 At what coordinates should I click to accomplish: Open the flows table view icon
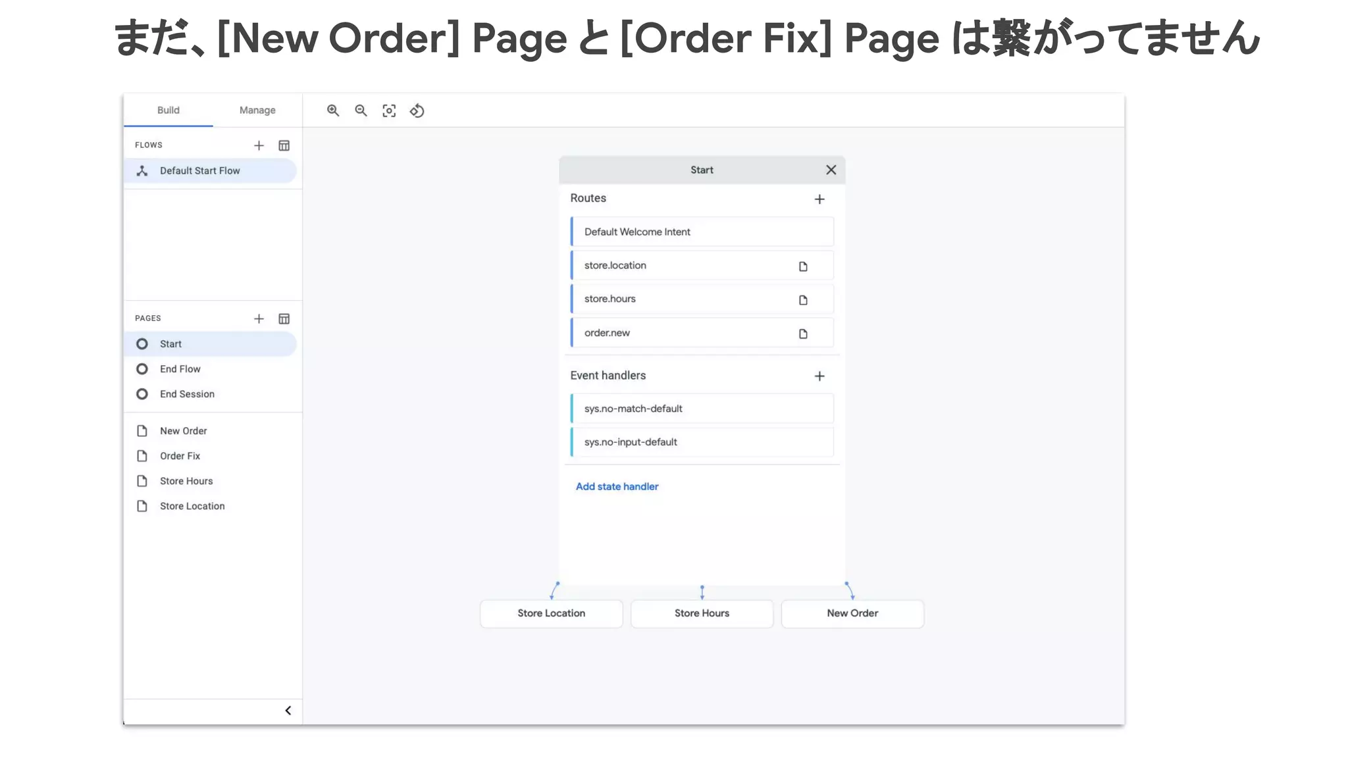point(284,145)
